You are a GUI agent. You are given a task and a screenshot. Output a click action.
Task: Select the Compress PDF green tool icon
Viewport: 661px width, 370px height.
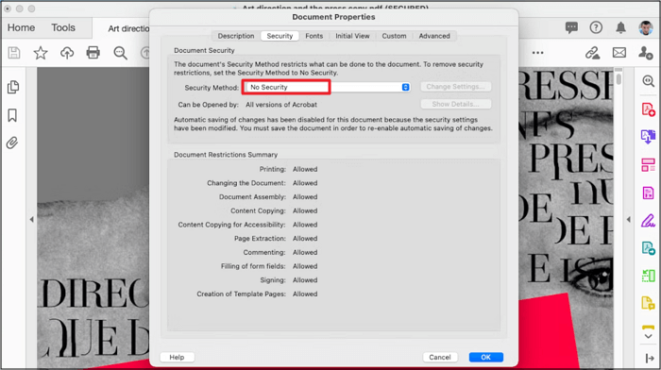649,276
